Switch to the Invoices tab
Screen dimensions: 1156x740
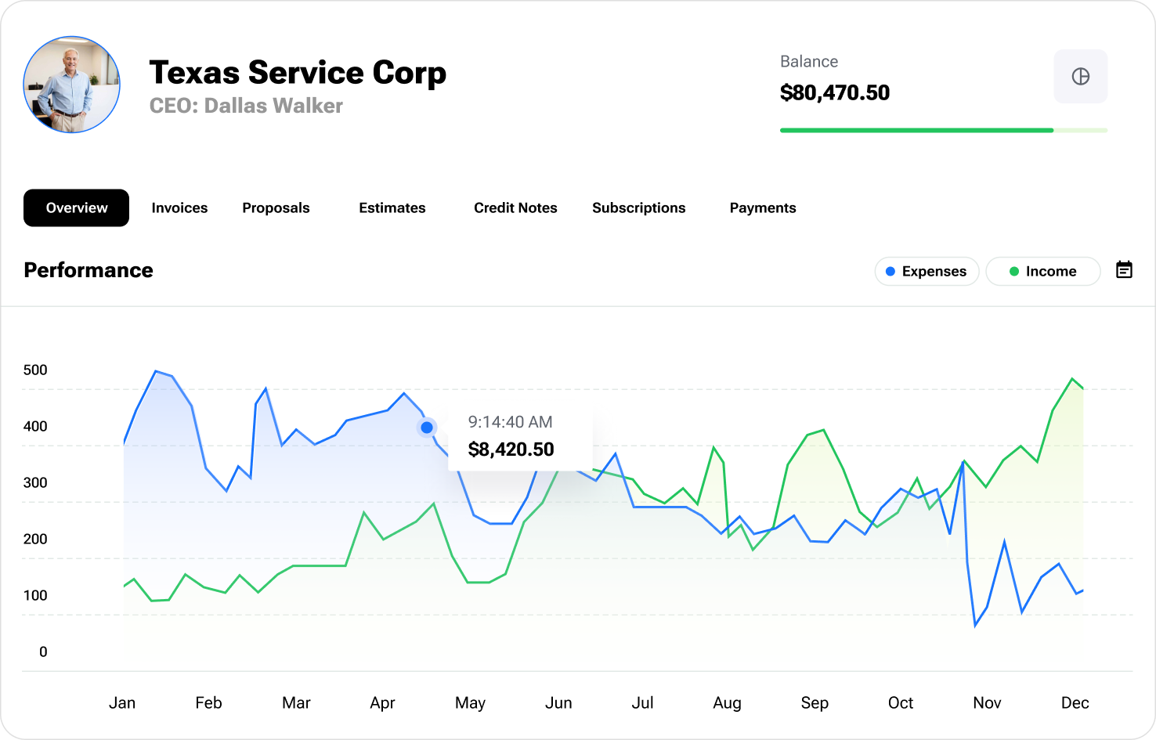(x=179, y=208)
